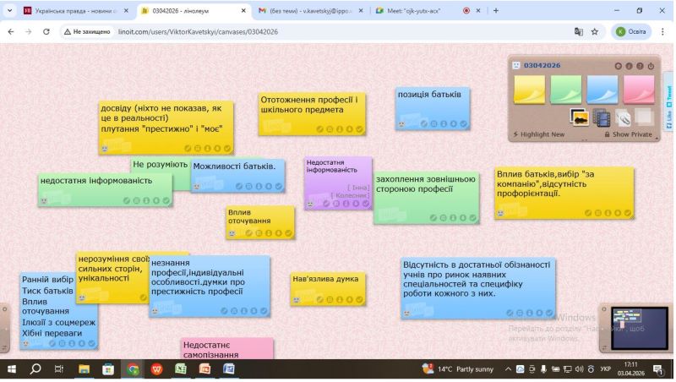Open the canvas info icon in the palette

[x=629, y=66]
